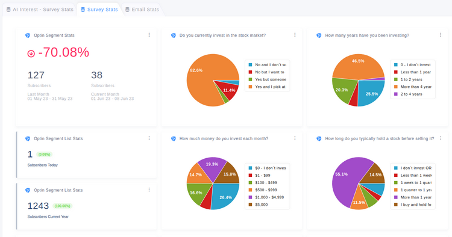Toggle 'More than 1 year' legend entry
Image resolution: width=452 pixels, height=237 pixels.
point(413,197)
